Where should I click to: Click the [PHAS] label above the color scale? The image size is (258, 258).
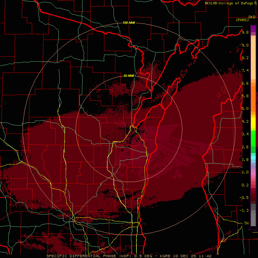[x=242, y=20]
